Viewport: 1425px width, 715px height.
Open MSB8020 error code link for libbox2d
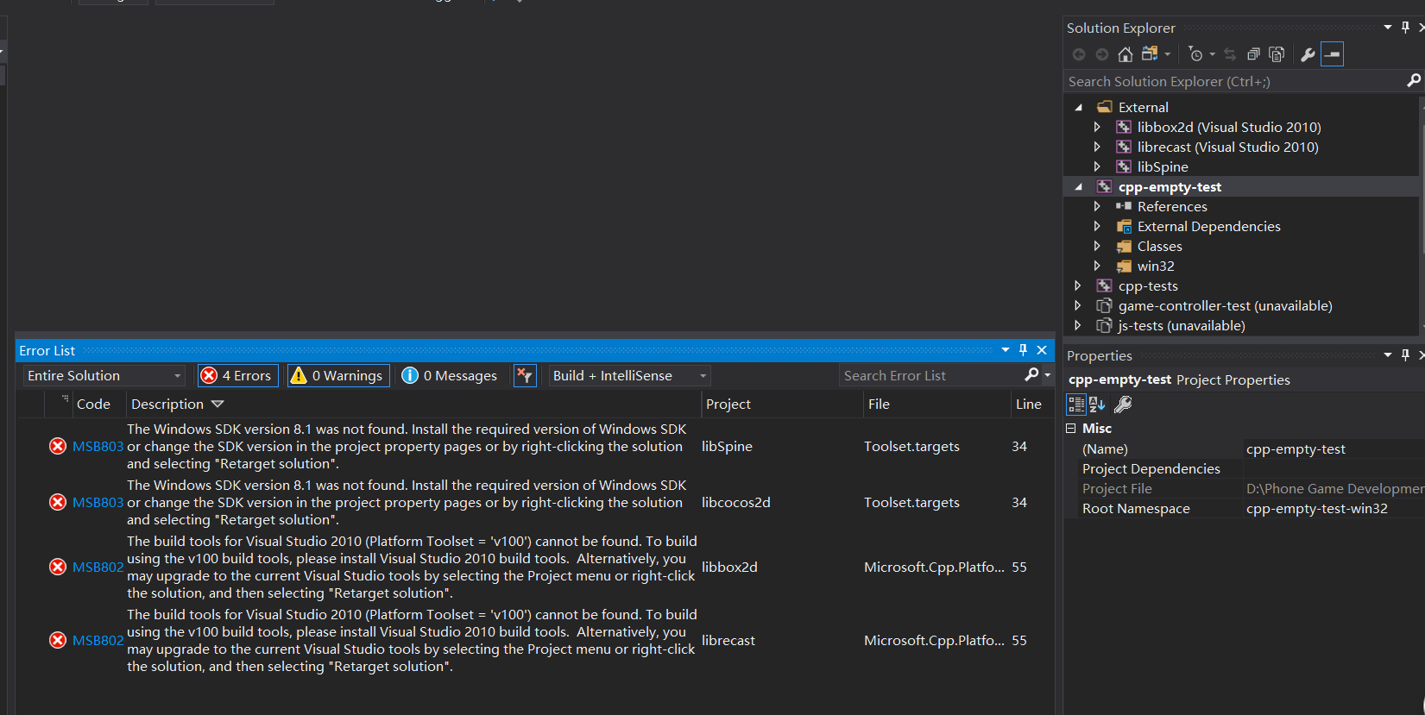98,567
